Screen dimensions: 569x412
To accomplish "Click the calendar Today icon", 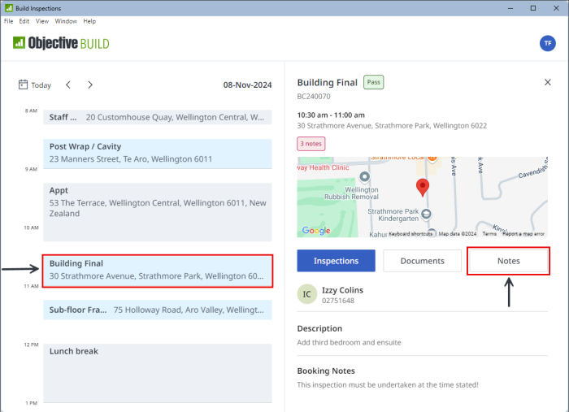I will (x=24, y=85).
